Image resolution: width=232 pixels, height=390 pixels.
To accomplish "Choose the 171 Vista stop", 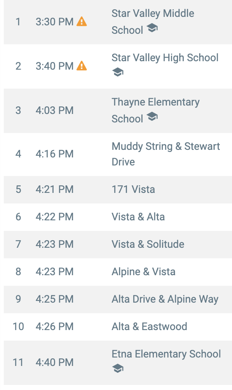I will pos(118,190).
